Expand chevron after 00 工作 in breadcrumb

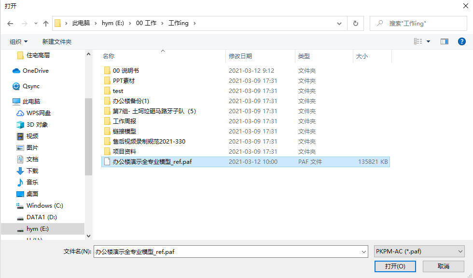162,23
